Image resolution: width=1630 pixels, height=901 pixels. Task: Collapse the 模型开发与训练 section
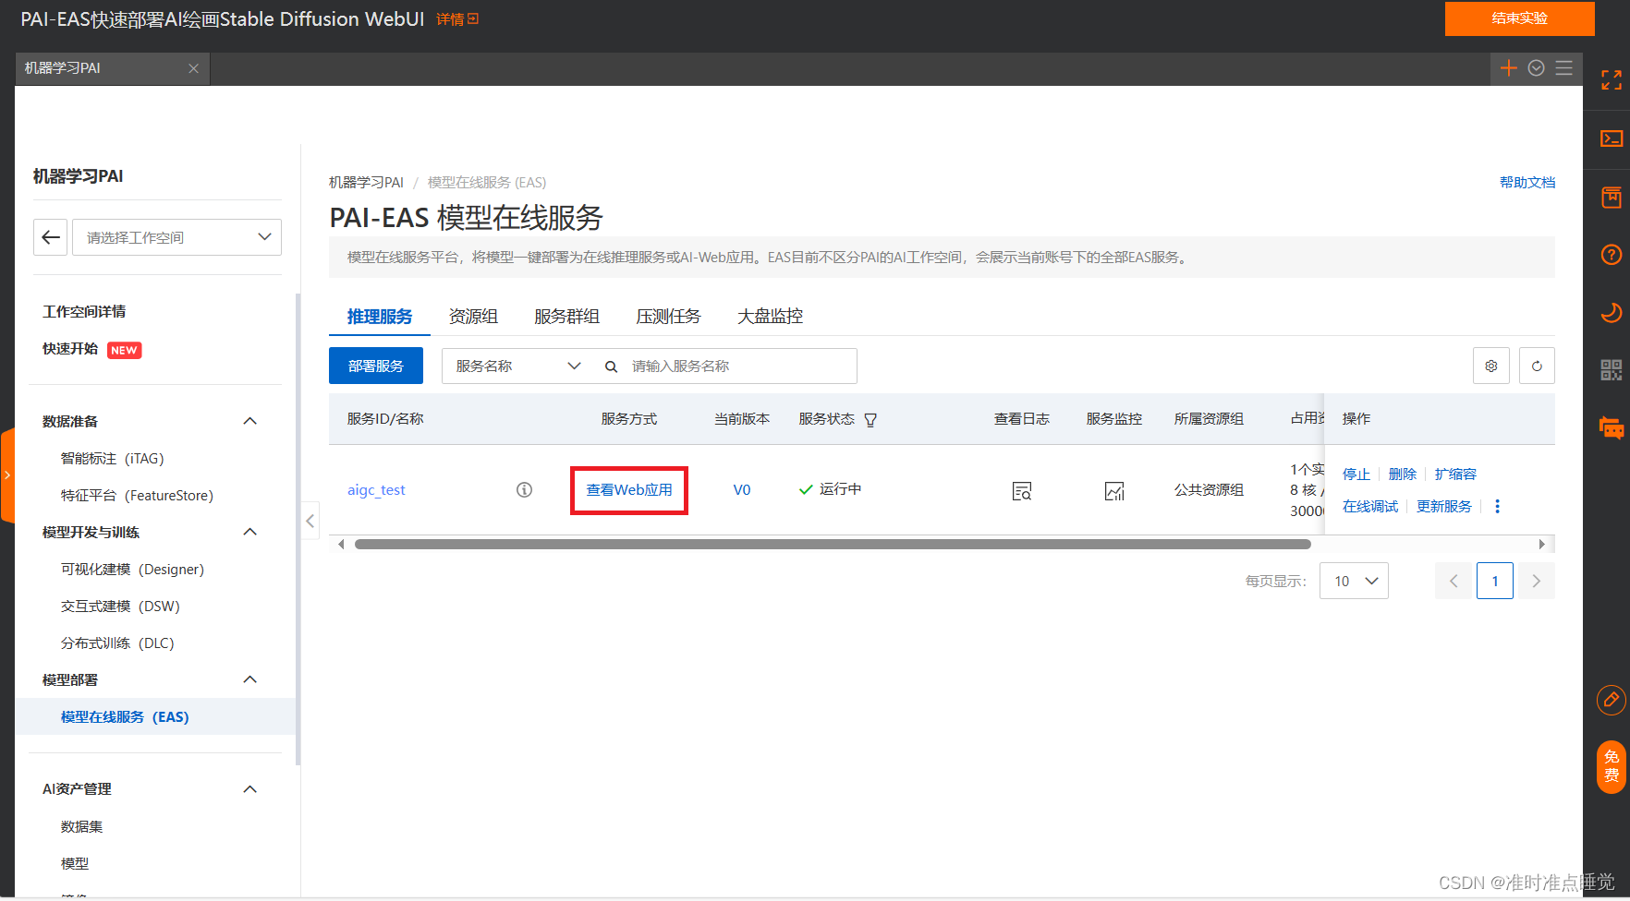point(249,532)
